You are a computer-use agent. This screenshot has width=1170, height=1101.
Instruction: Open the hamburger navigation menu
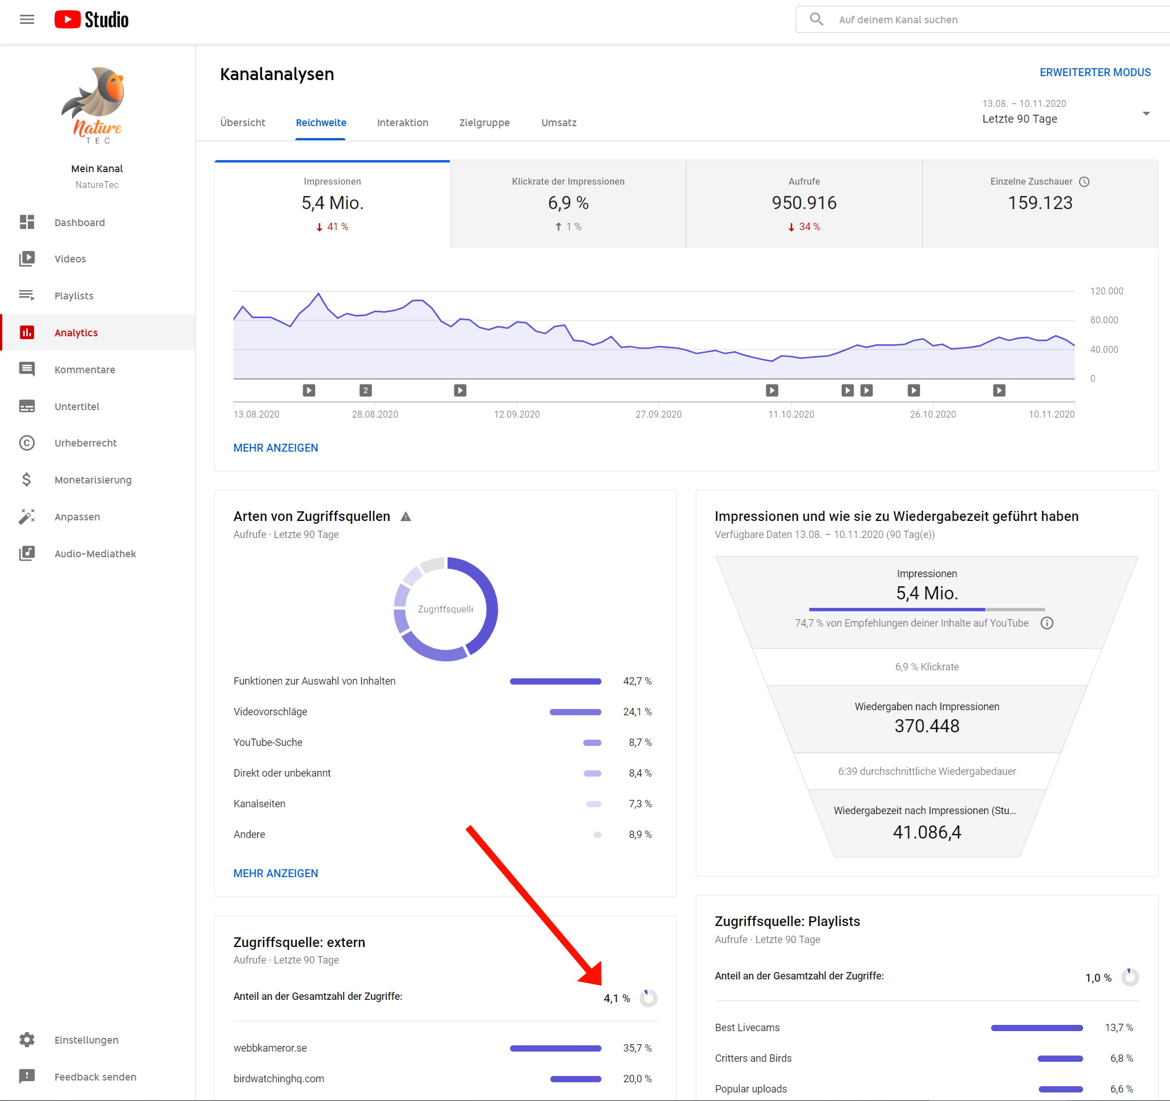(27, 19)
